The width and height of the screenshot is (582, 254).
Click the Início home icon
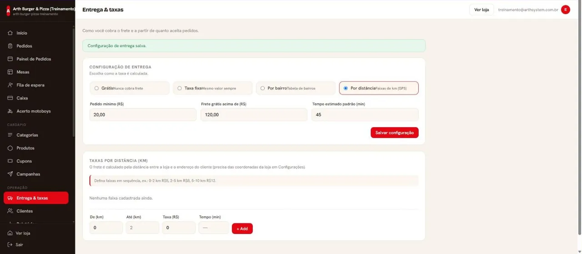10,33
